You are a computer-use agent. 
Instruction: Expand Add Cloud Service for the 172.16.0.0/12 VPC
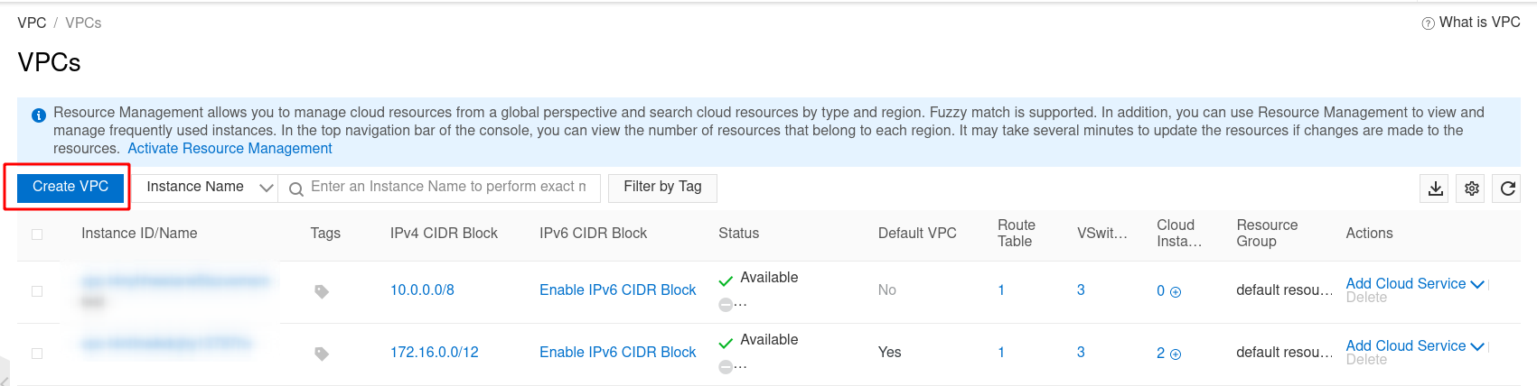(1414, 345)
